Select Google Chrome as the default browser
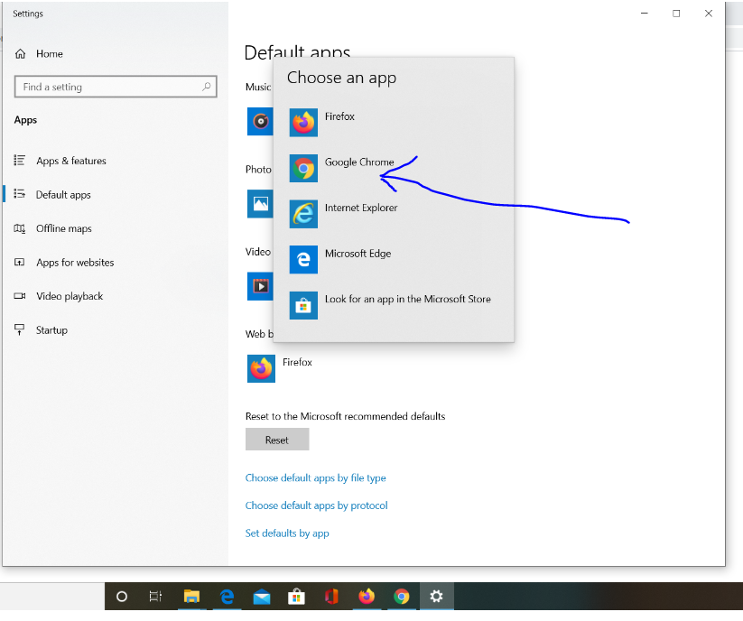This screenshot has height=621, width=743. pos(359,162)
